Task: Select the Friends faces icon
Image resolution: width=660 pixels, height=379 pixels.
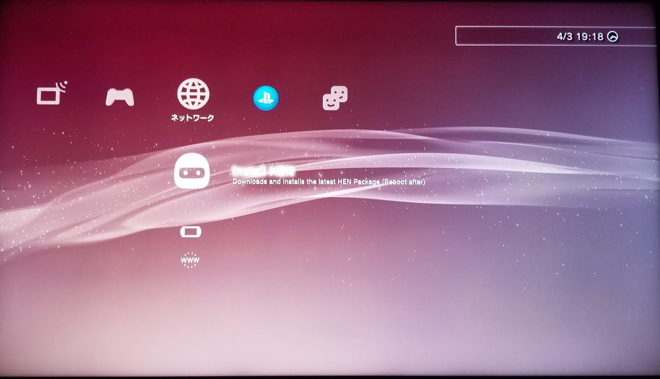Action: click(x=335, y=98)
